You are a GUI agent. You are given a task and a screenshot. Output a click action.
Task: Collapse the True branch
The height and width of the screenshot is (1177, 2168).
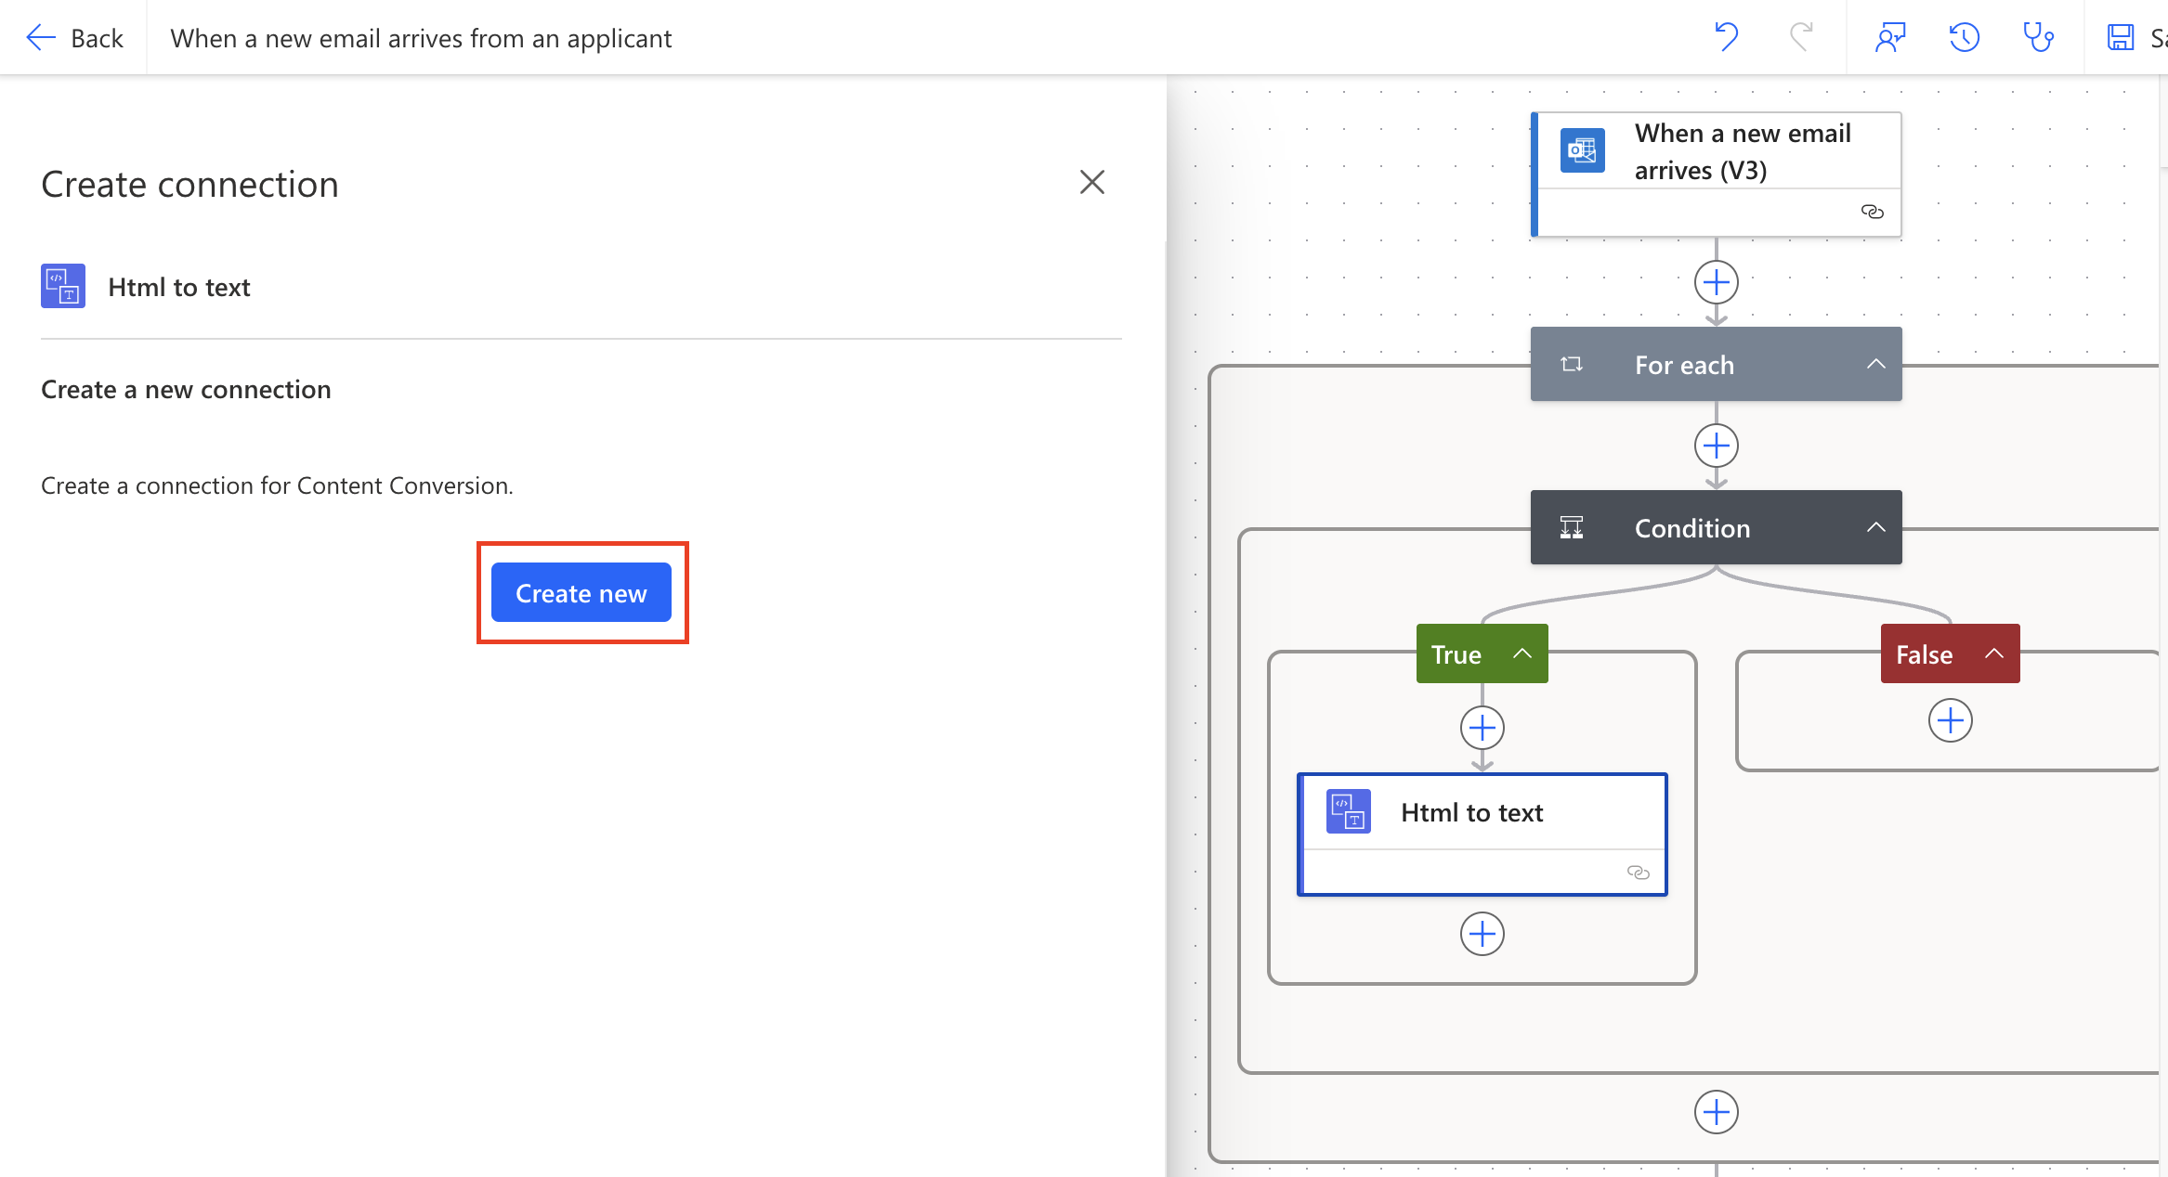tap(1522, 653)
